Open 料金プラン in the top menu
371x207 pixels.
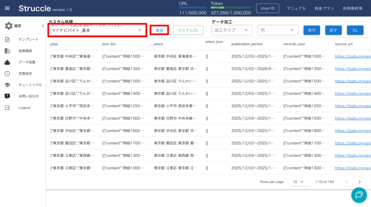(x=324, y=8)
